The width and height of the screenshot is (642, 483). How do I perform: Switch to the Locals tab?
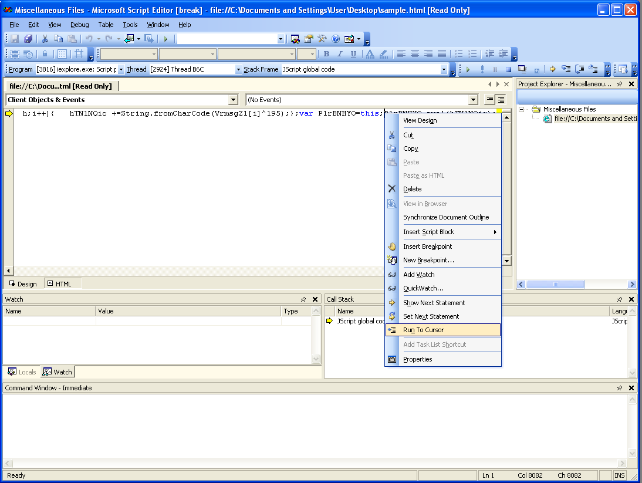[22, 372]
